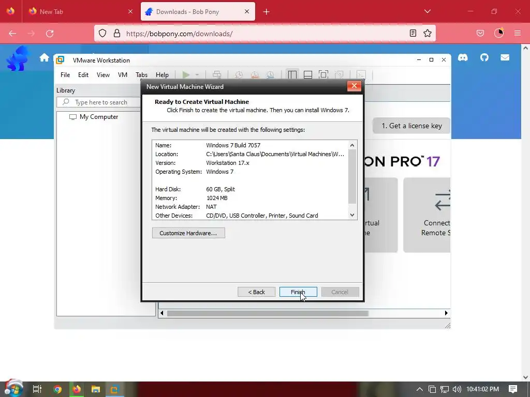Switch to the New Tab browser tab
This screenshot has width=530, height=397.
(x=81, y=11)
